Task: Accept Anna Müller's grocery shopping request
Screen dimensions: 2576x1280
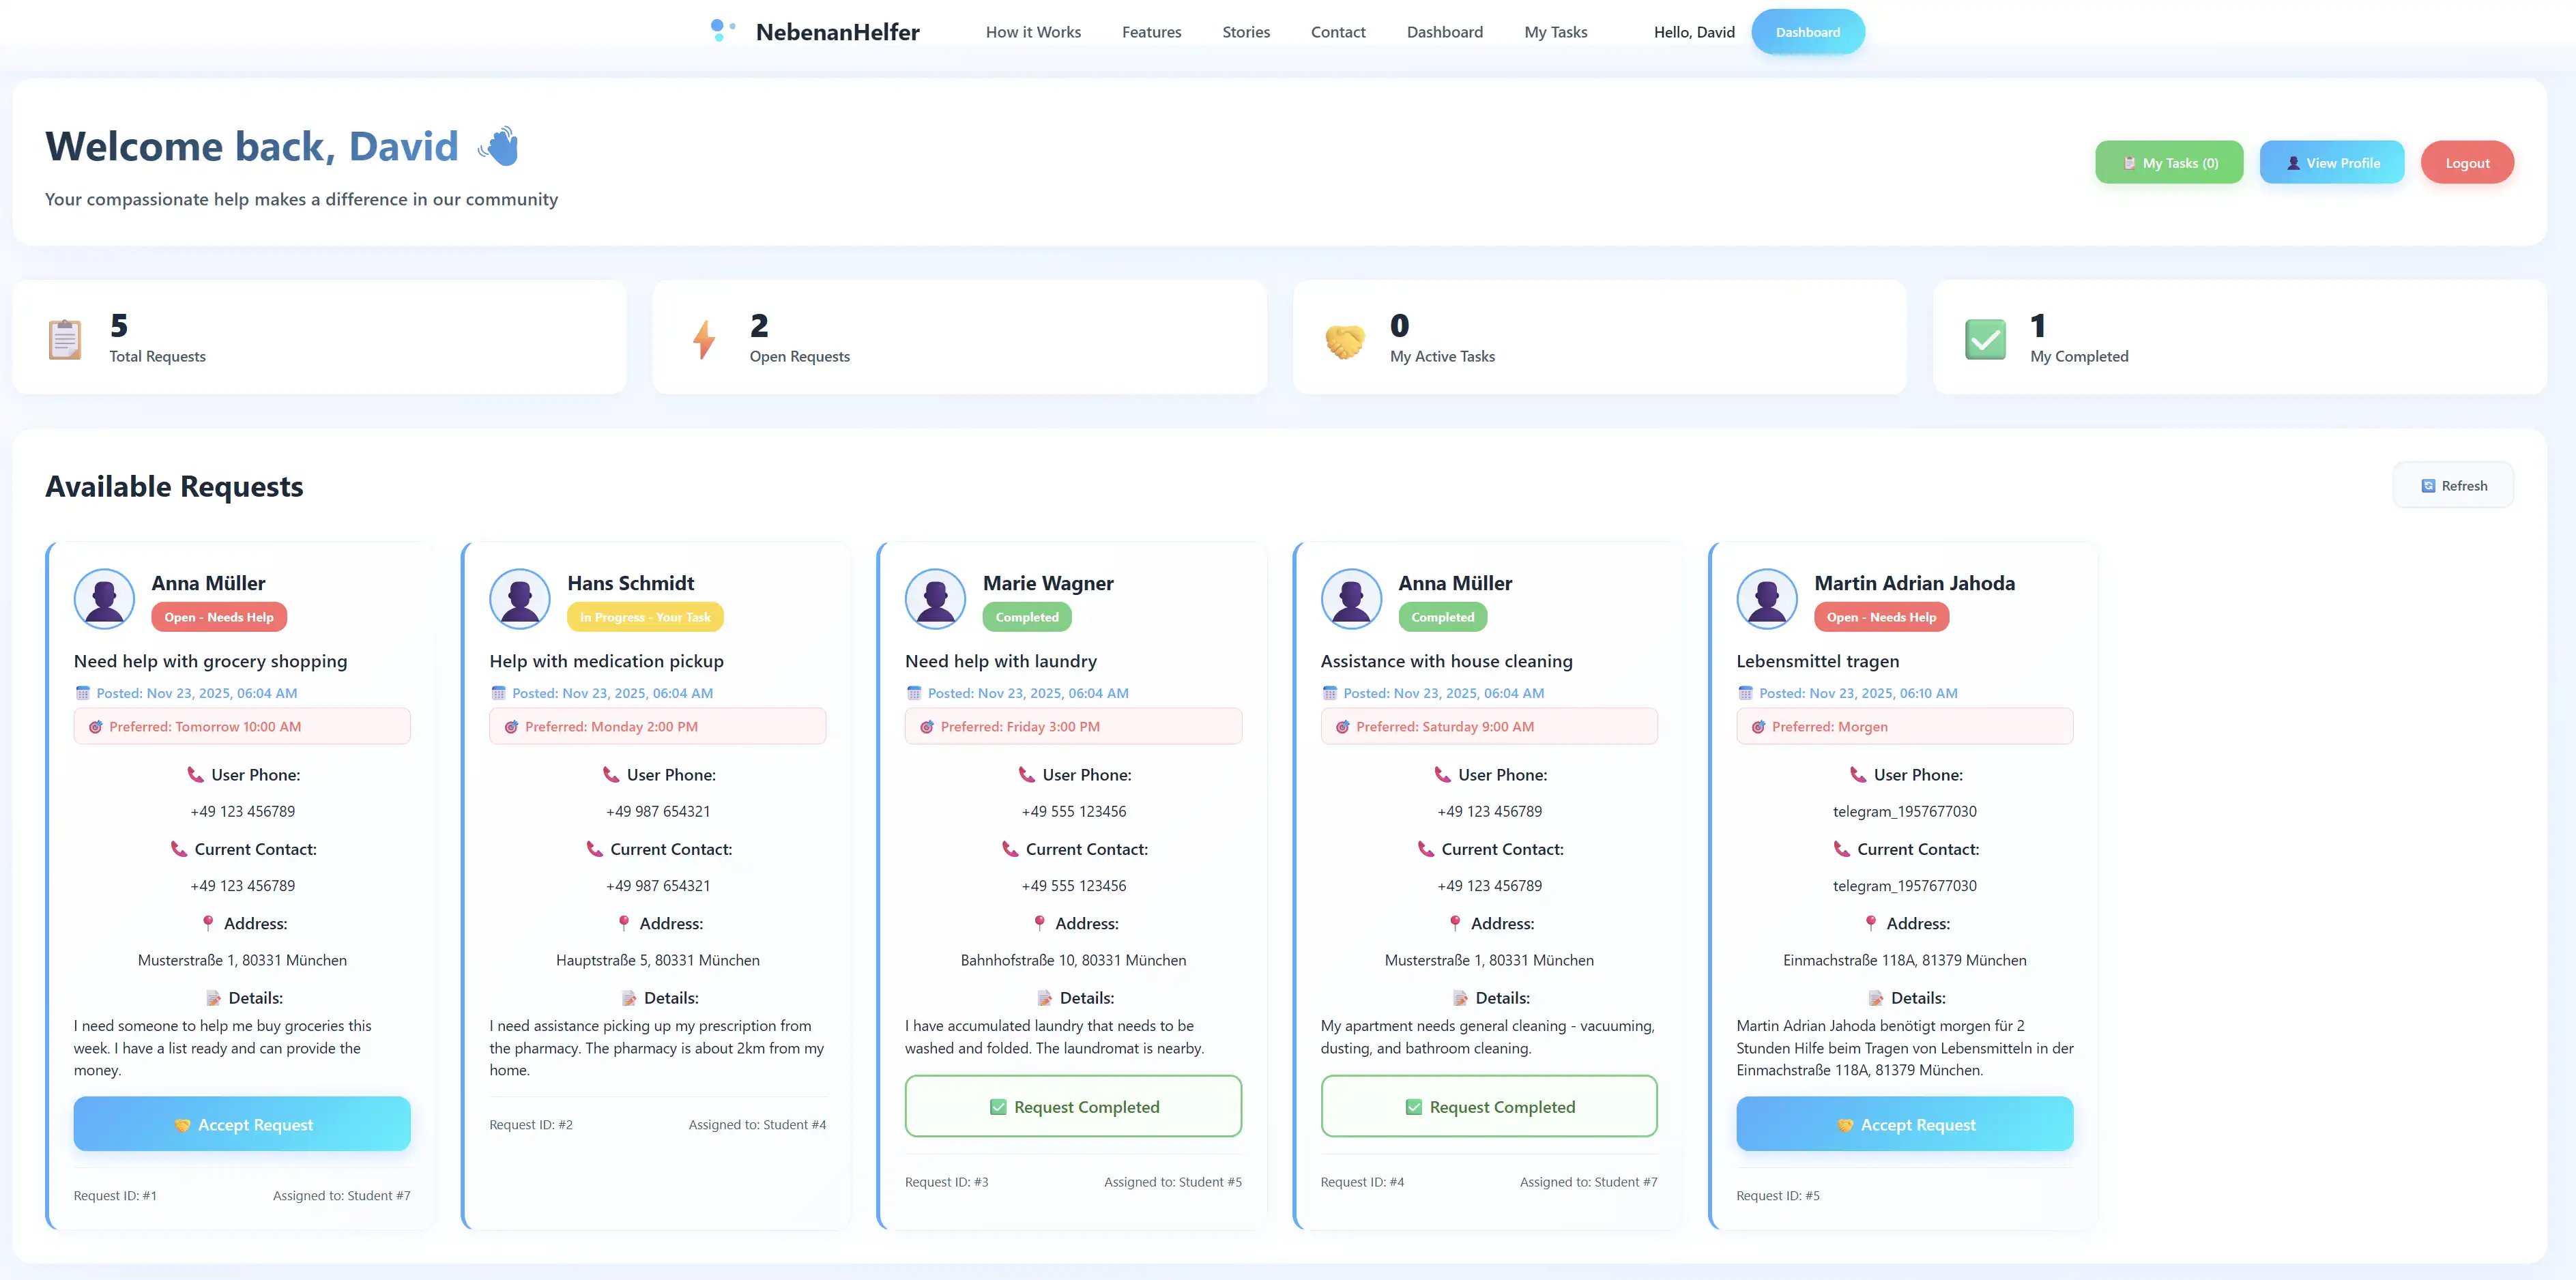Action: coord(242,1125)
